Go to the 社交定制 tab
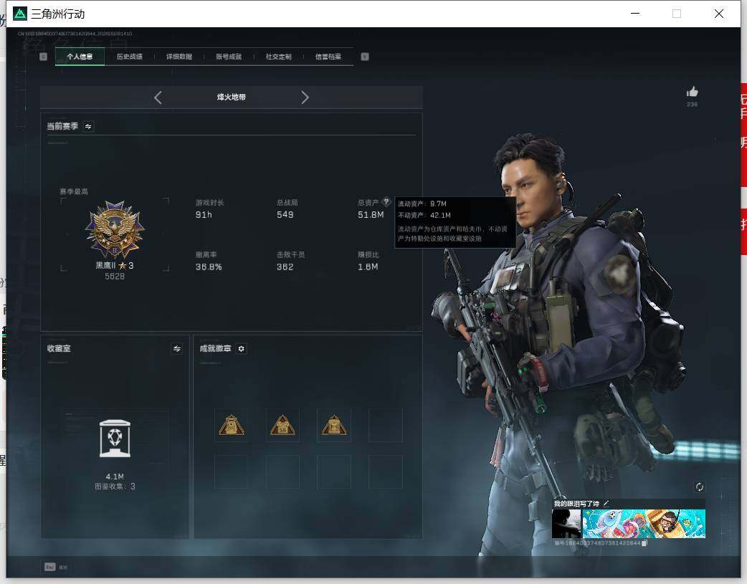Viewport: 747px width, 584px height. click(279, 57)
